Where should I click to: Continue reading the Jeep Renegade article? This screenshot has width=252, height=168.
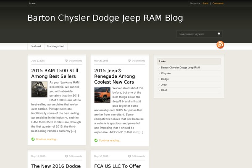pos(110,141)
